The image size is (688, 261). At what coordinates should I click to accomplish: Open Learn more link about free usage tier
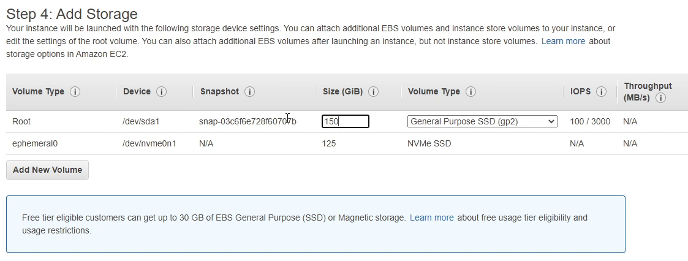coord(431,217)
